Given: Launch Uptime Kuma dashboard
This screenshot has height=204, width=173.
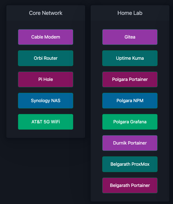Looking at the screenshot, I should click(130, 58).
